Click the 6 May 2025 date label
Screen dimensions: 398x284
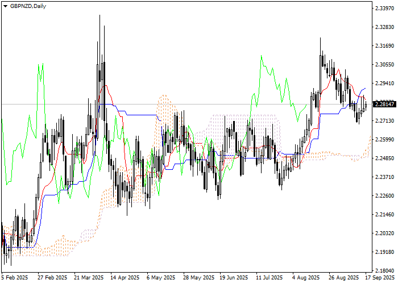coord(161,278)
